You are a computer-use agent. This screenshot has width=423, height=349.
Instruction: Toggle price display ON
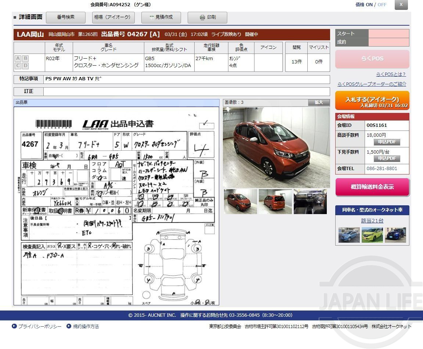[x=369, y=5]
